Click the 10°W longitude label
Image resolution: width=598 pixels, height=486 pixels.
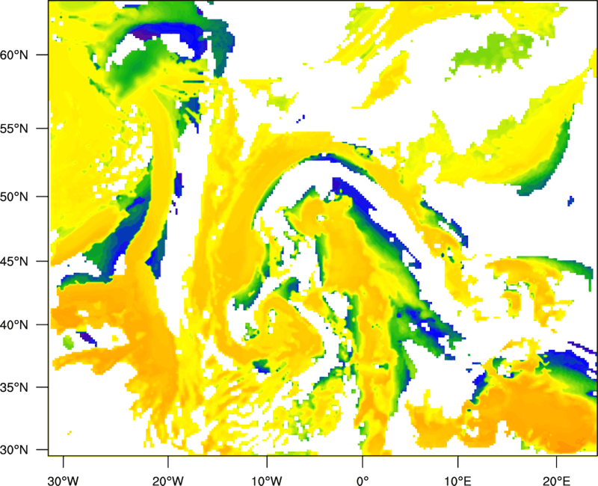coord(267,481)
